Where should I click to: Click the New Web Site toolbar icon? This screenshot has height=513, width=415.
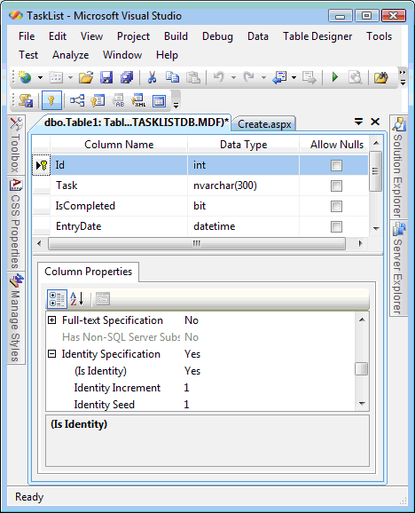point(25,77)
